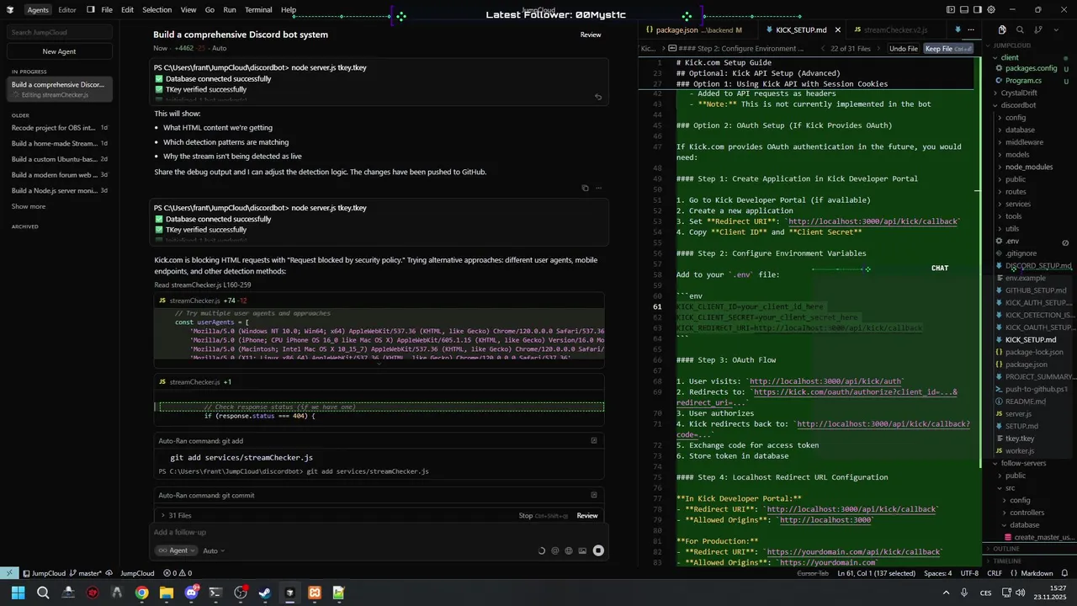Open Steam from the taskbar

[x=265, y=593]
